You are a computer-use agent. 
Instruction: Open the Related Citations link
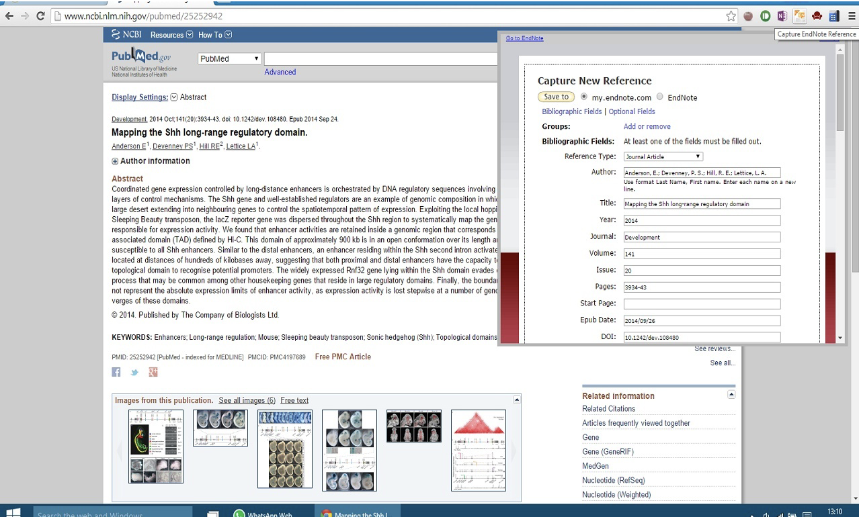608,409
